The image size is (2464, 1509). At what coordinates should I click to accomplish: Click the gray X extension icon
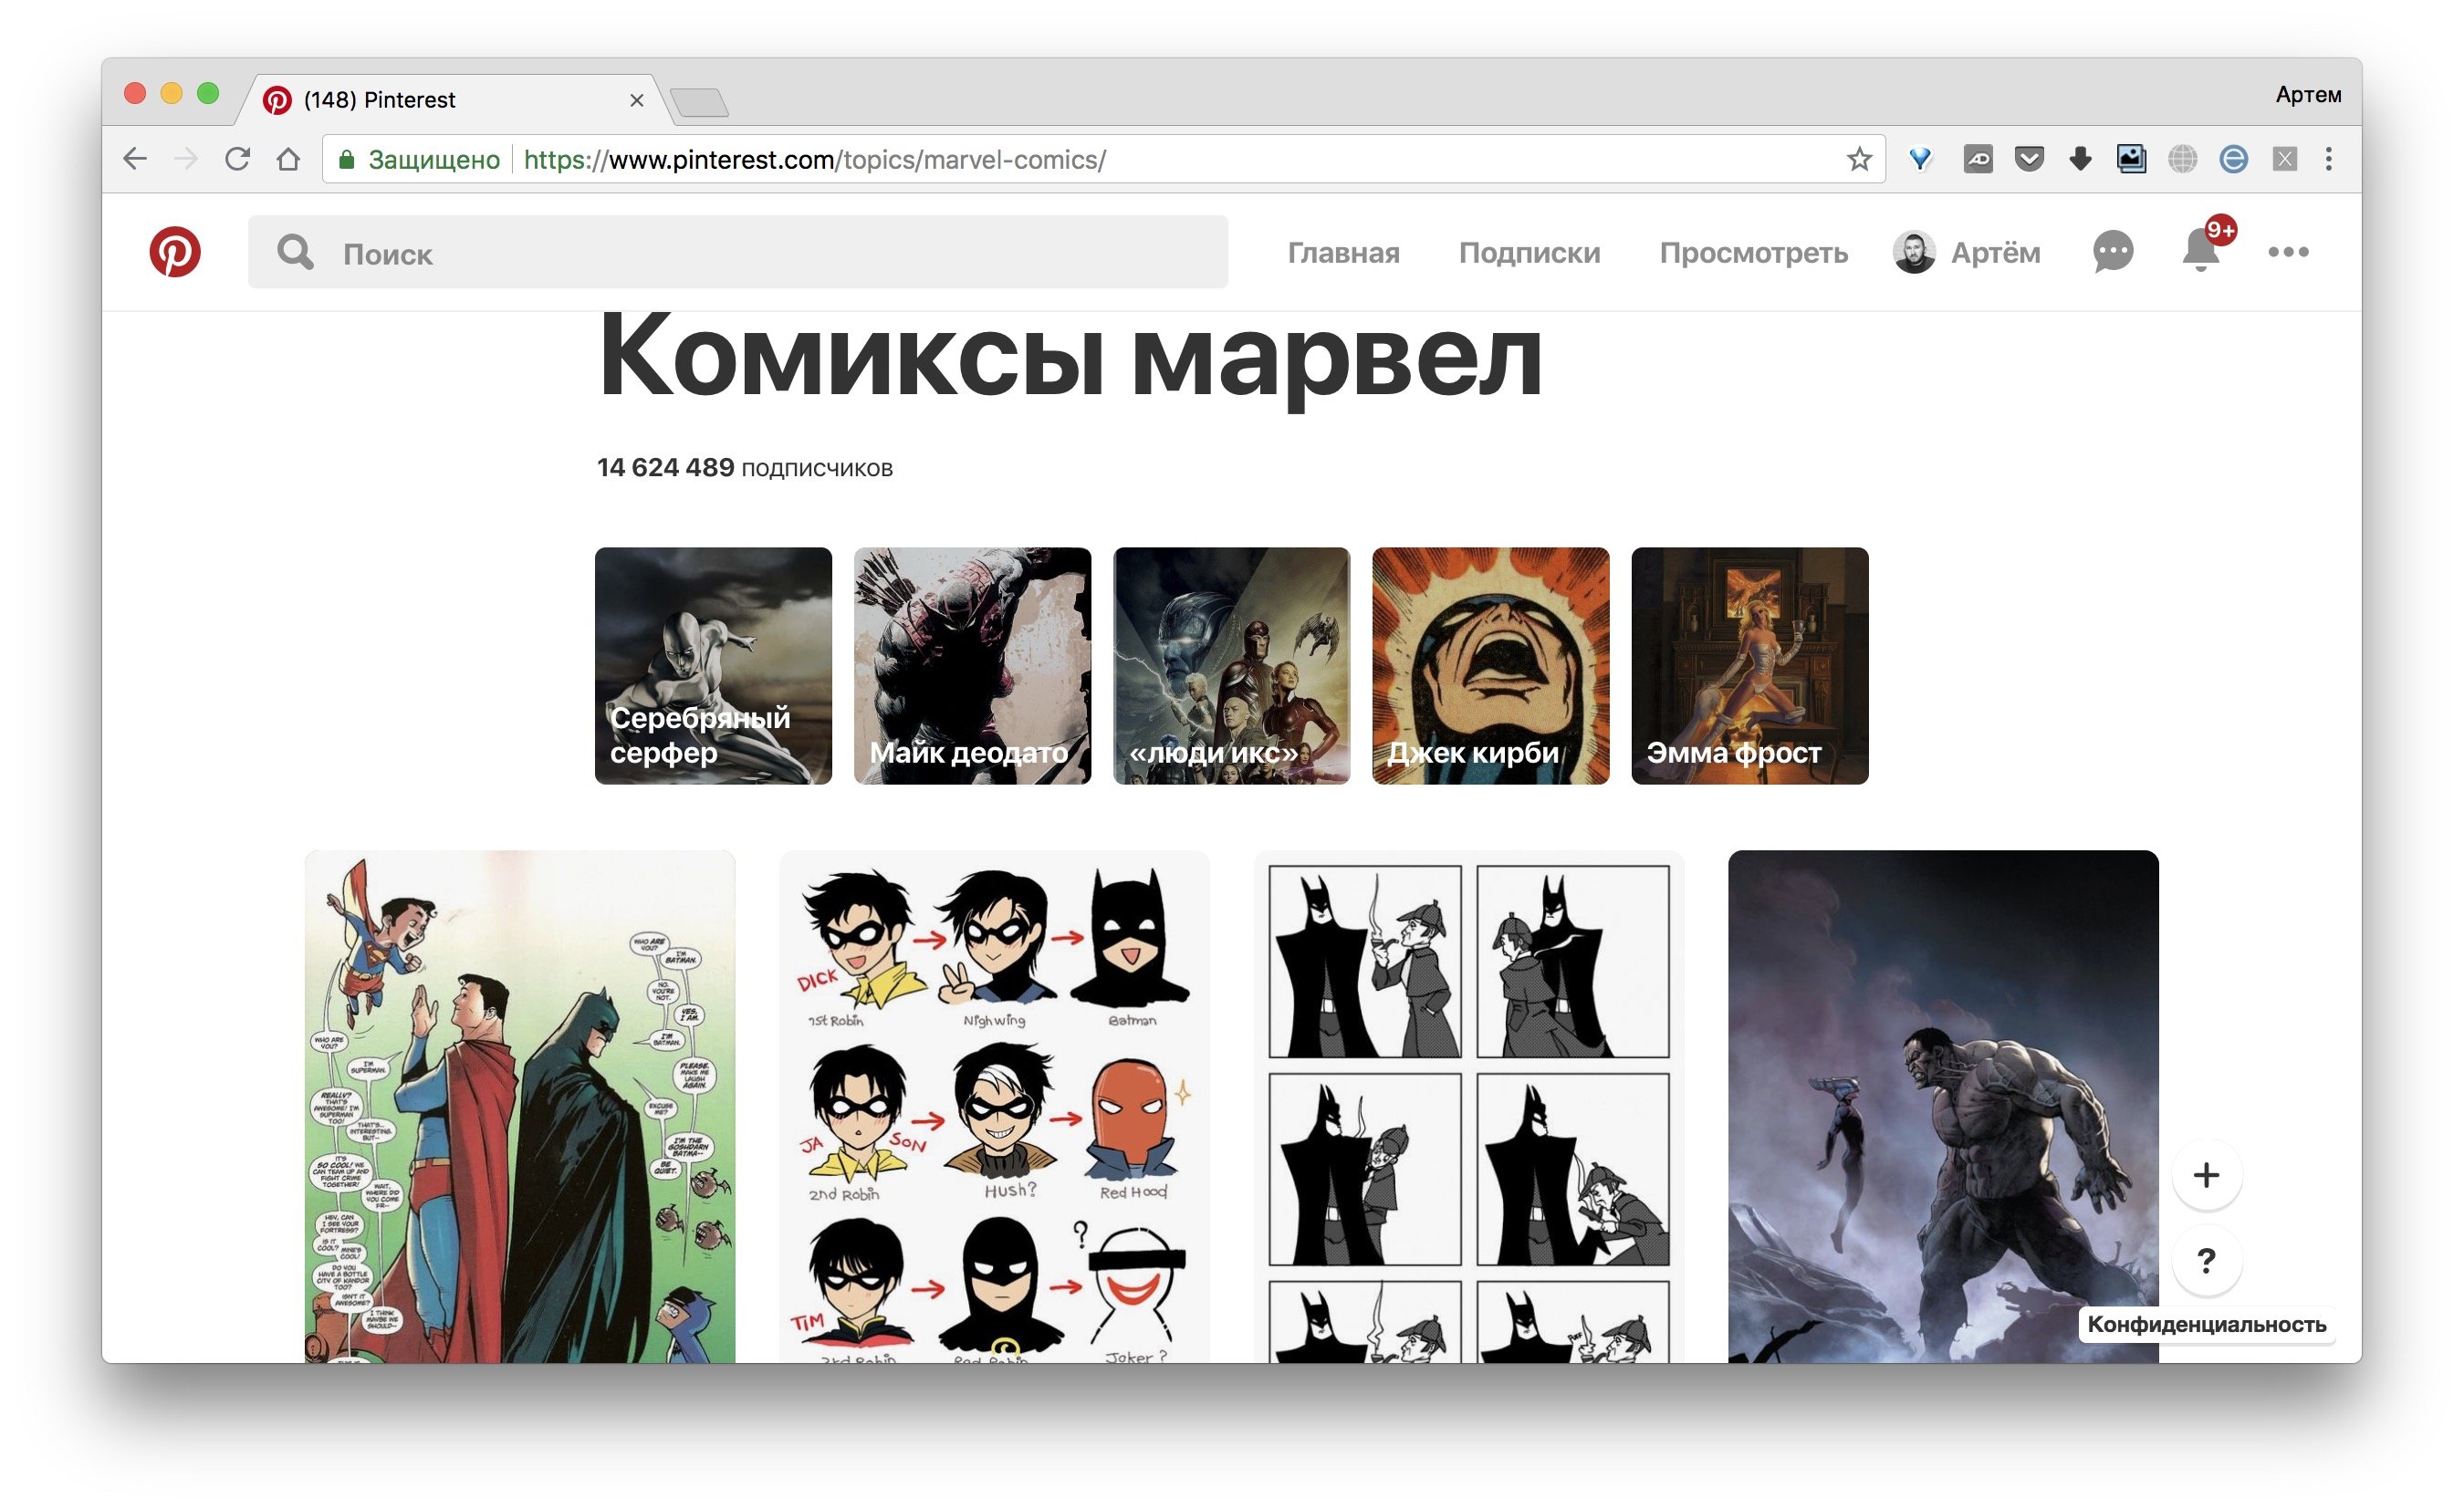pos(2284,159)
